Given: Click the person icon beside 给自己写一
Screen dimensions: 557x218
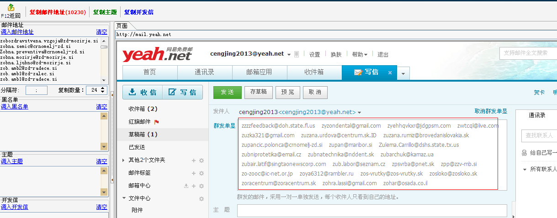Looking at the screenshot, I should [x=525, y=153].
